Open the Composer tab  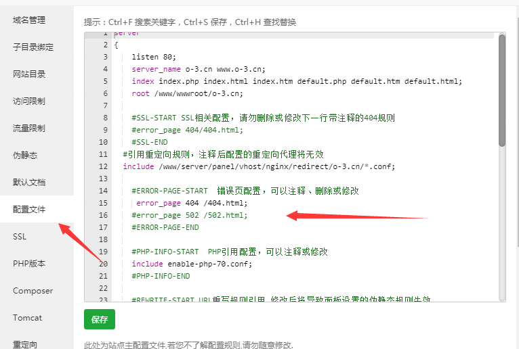coord(33,291)
